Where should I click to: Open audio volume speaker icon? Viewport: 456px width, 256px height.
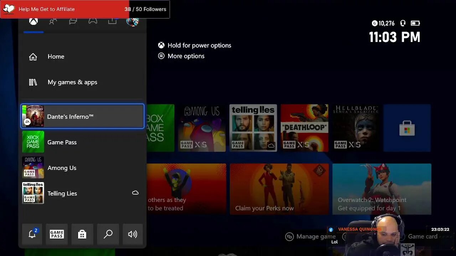[133, 234]
